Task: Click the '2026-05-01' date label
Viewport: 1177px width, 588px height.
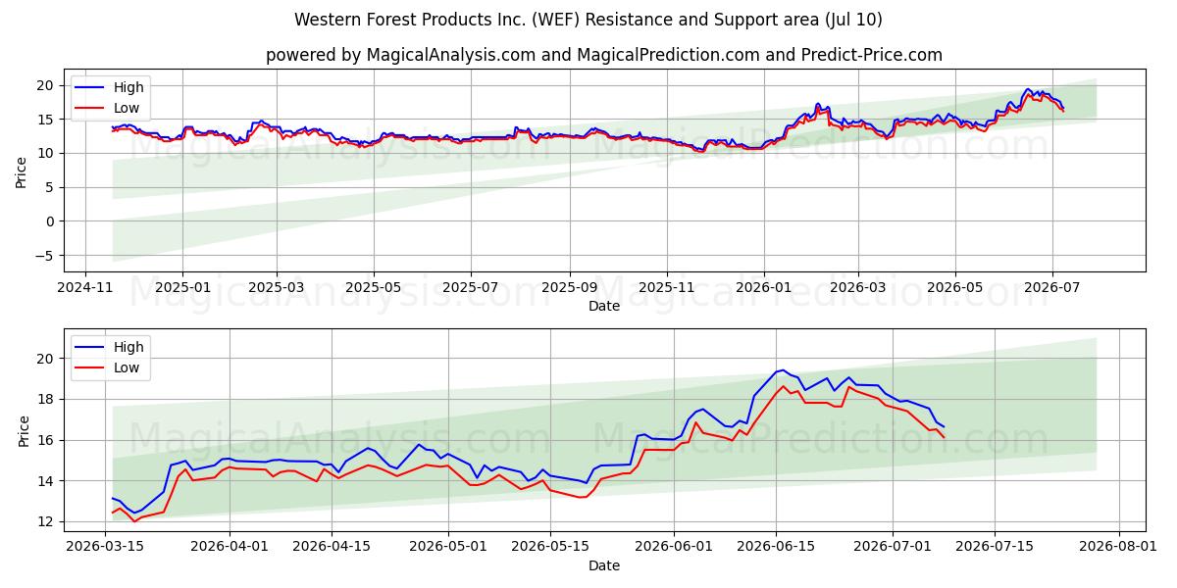Action: (448, 548)
